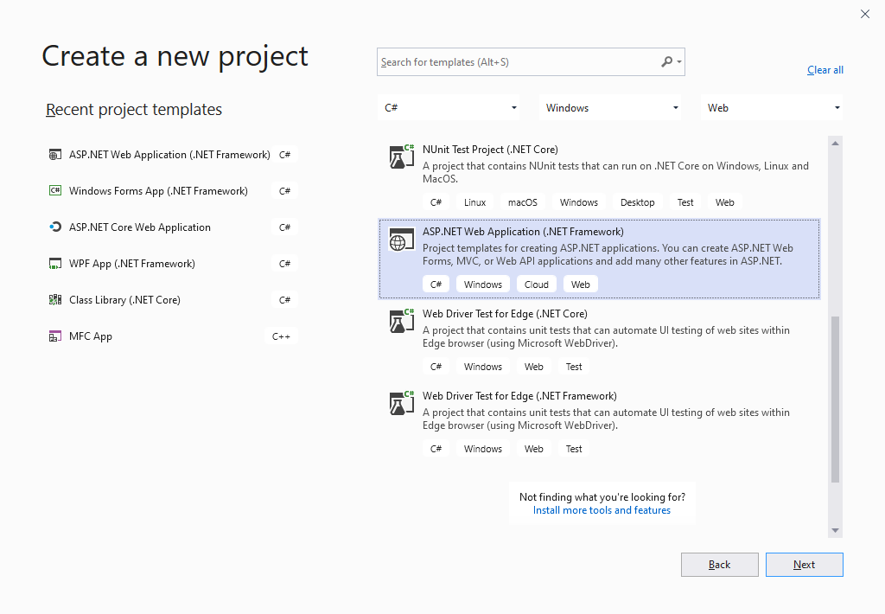Click the Recent project templates heading
Image resolution: width=885 pixels, height=614 pixels.
tap(134, 109)
